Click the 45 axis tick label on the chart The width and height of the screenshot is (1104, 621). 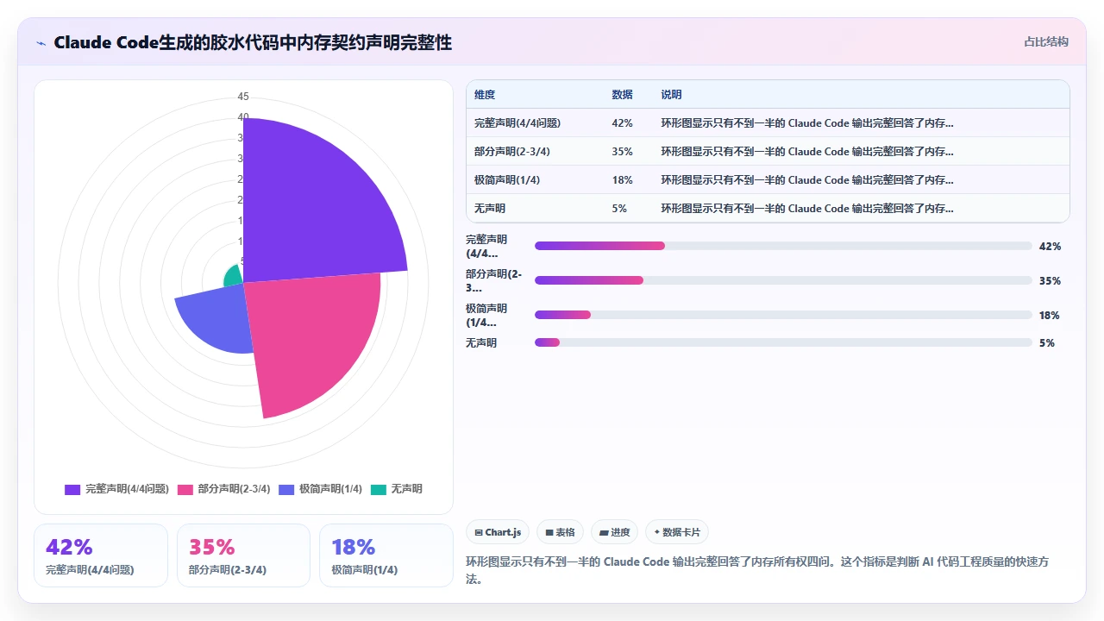point(243,97)
